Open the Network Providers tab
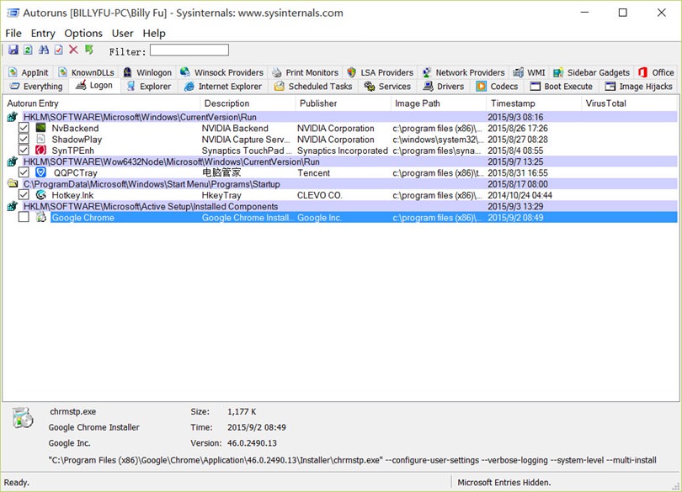 click(464, 72)
